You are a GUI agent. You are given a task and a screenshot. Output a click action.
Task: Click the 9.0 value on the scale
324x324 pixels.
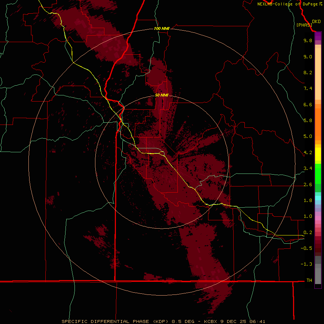point(308,57)
